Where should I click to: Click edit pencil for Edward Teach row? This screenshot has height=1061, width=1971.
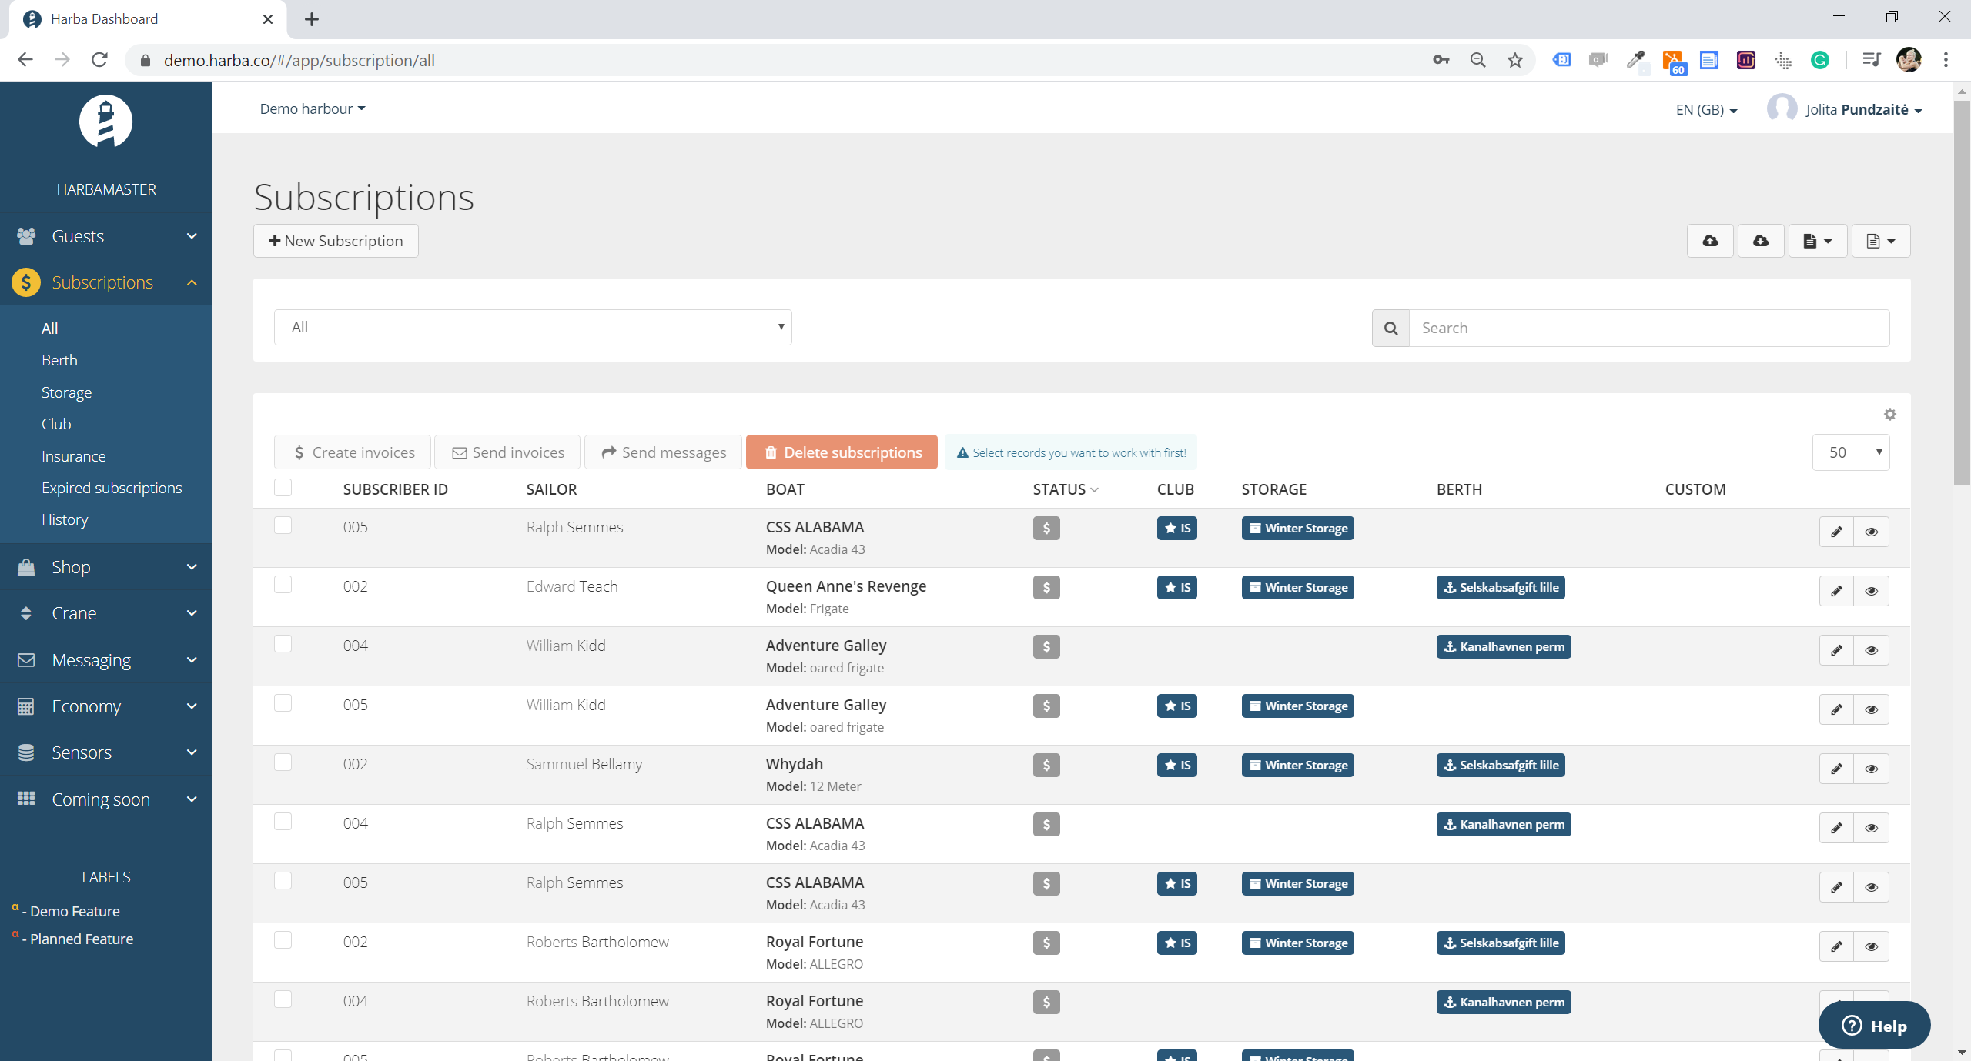(1836, 591)
